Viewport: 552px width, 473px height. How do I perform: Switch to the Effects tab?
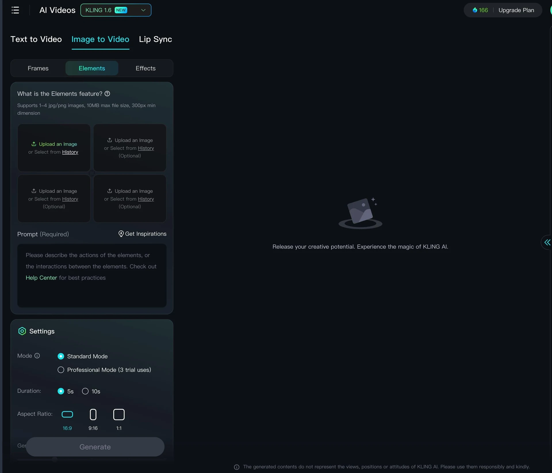pyautogui.click(x=145, y=68)
